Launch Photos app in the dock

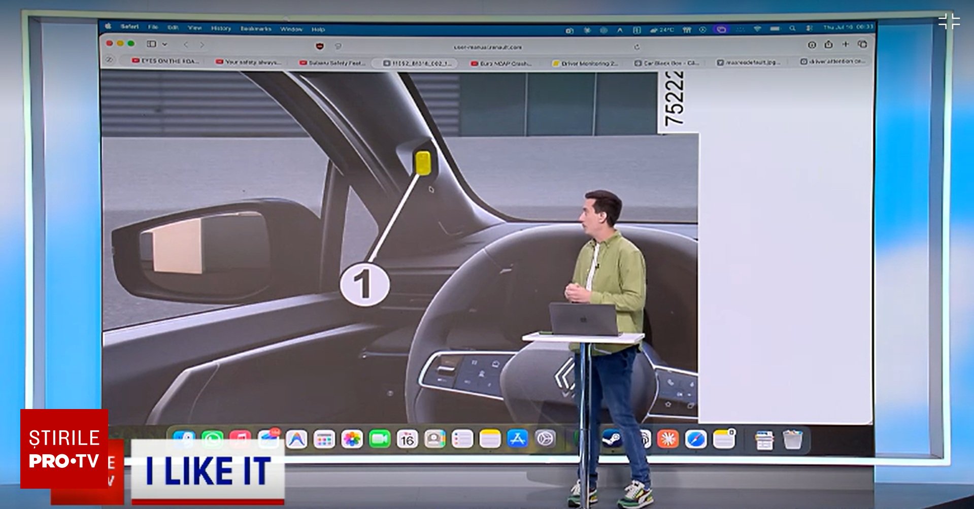(352, 439)
